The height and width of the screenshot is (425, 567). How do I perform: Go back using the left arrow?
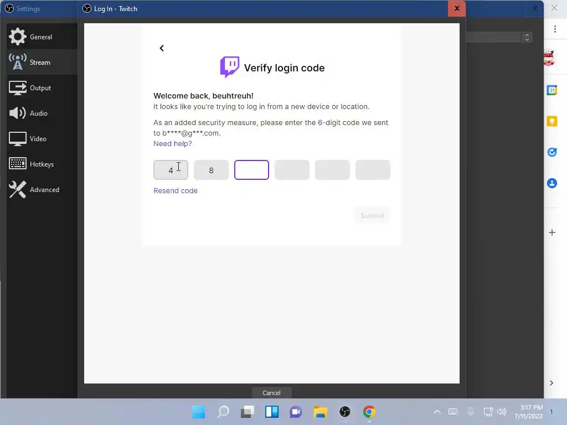(x=162, y=48)
